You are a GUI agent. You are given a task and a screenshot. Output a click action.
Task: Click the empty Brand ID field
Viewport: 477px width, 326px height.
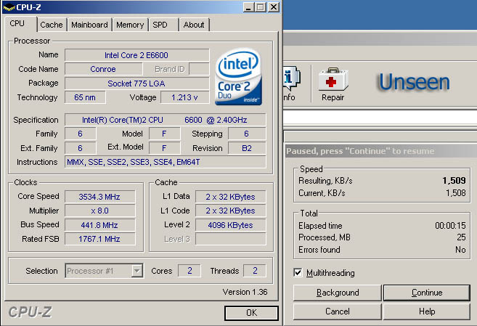point(199,69)
